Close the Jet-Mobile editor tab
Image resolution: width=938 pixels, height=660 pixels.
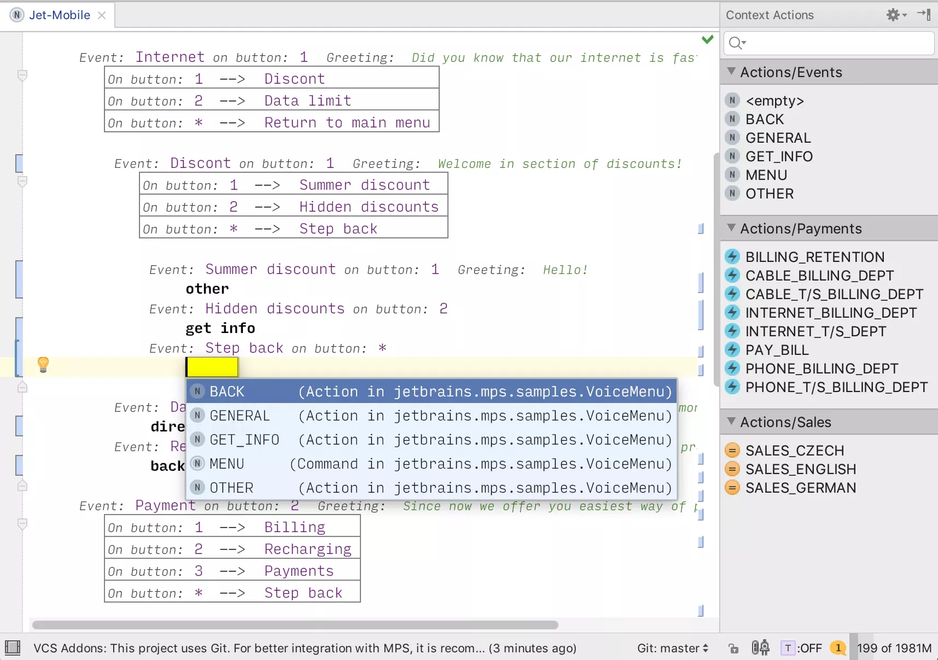[102, 15]
